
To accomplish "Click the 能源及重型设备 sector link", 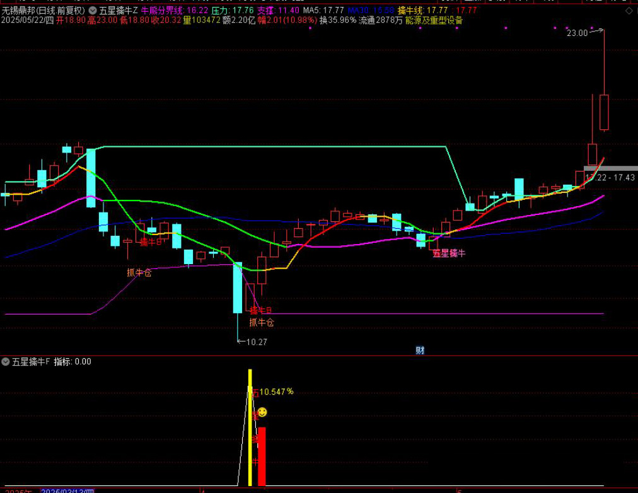I will pos(434,20).
